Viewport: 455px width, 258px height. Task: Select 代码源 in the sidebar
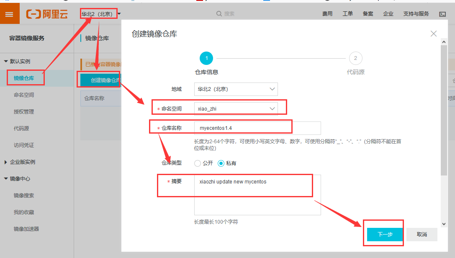point(21,128)
